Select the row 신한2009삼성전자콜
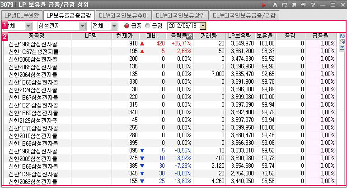The height and width of the screenshot is (188, 347). coord(169,158)
